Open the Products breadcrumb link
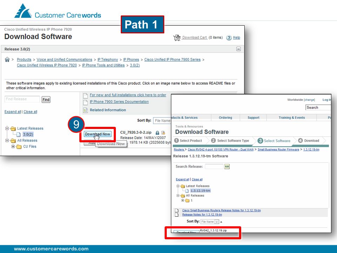 24,60
